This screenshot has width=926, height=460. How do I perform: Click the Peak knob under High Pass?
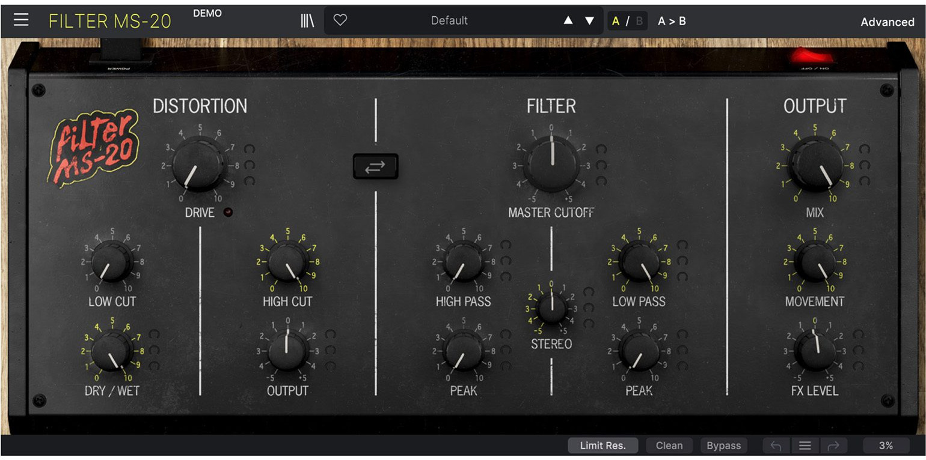[x=464, y=351]
